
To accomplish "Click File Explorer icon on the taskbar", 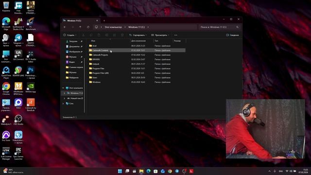I will [x=141, y=171].
